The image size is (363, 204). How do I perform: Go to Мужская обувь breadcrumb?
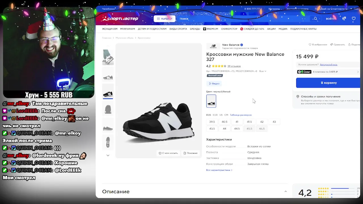pos(124,38)
